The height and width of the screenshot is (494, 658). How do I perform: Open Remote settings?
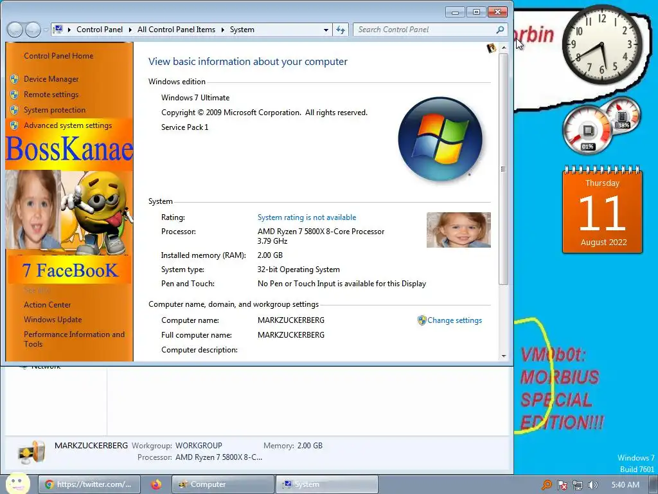coord(51,95)
